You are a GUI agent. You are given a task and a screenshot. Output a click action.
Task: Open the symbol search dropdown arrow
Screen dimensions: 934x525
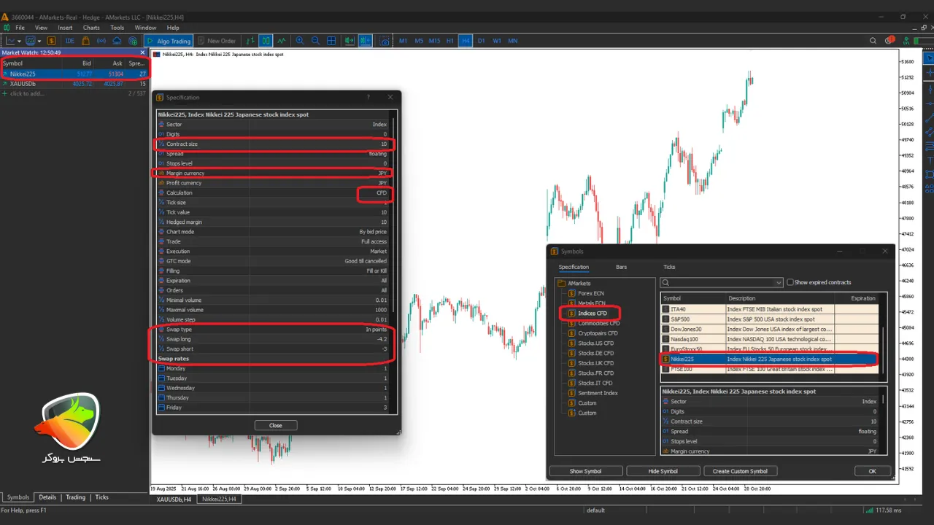(779, 282)
